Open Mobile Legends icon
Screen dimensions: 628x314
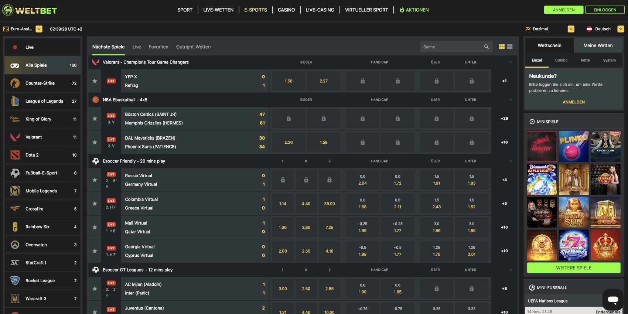[15, 191]
